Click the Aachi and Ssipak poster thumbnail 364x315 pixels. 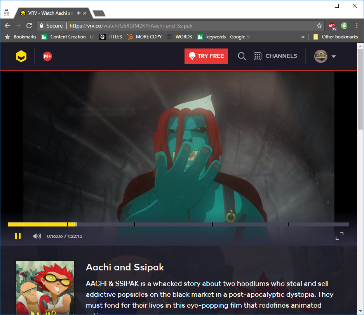[45, 287]
